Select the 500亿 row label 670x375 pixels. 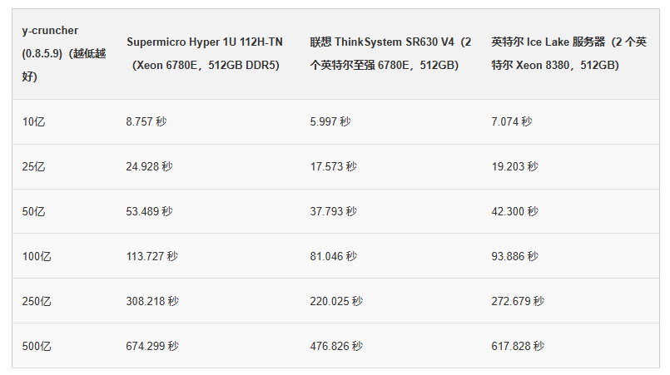click(x=37, y=347)
